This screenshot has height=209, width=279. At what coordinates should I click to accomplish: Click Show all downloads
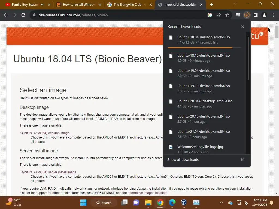(207, 159)
